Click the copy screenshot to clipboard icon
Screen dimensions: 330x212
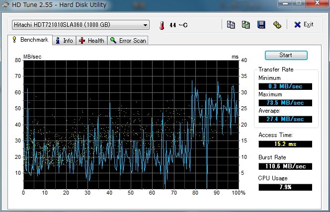tap(246, 24)
